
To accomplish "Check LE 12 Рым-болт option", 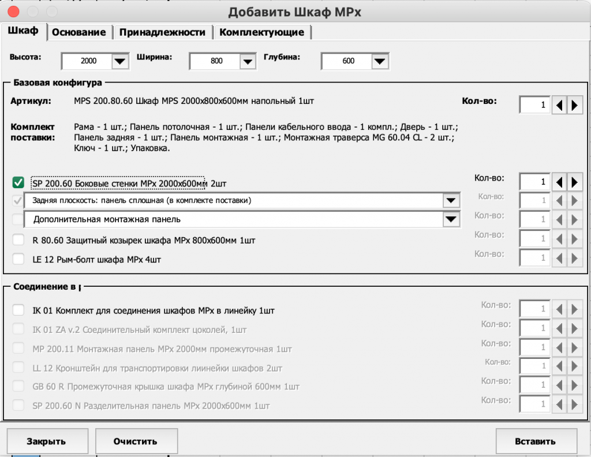I will (18, 259).
